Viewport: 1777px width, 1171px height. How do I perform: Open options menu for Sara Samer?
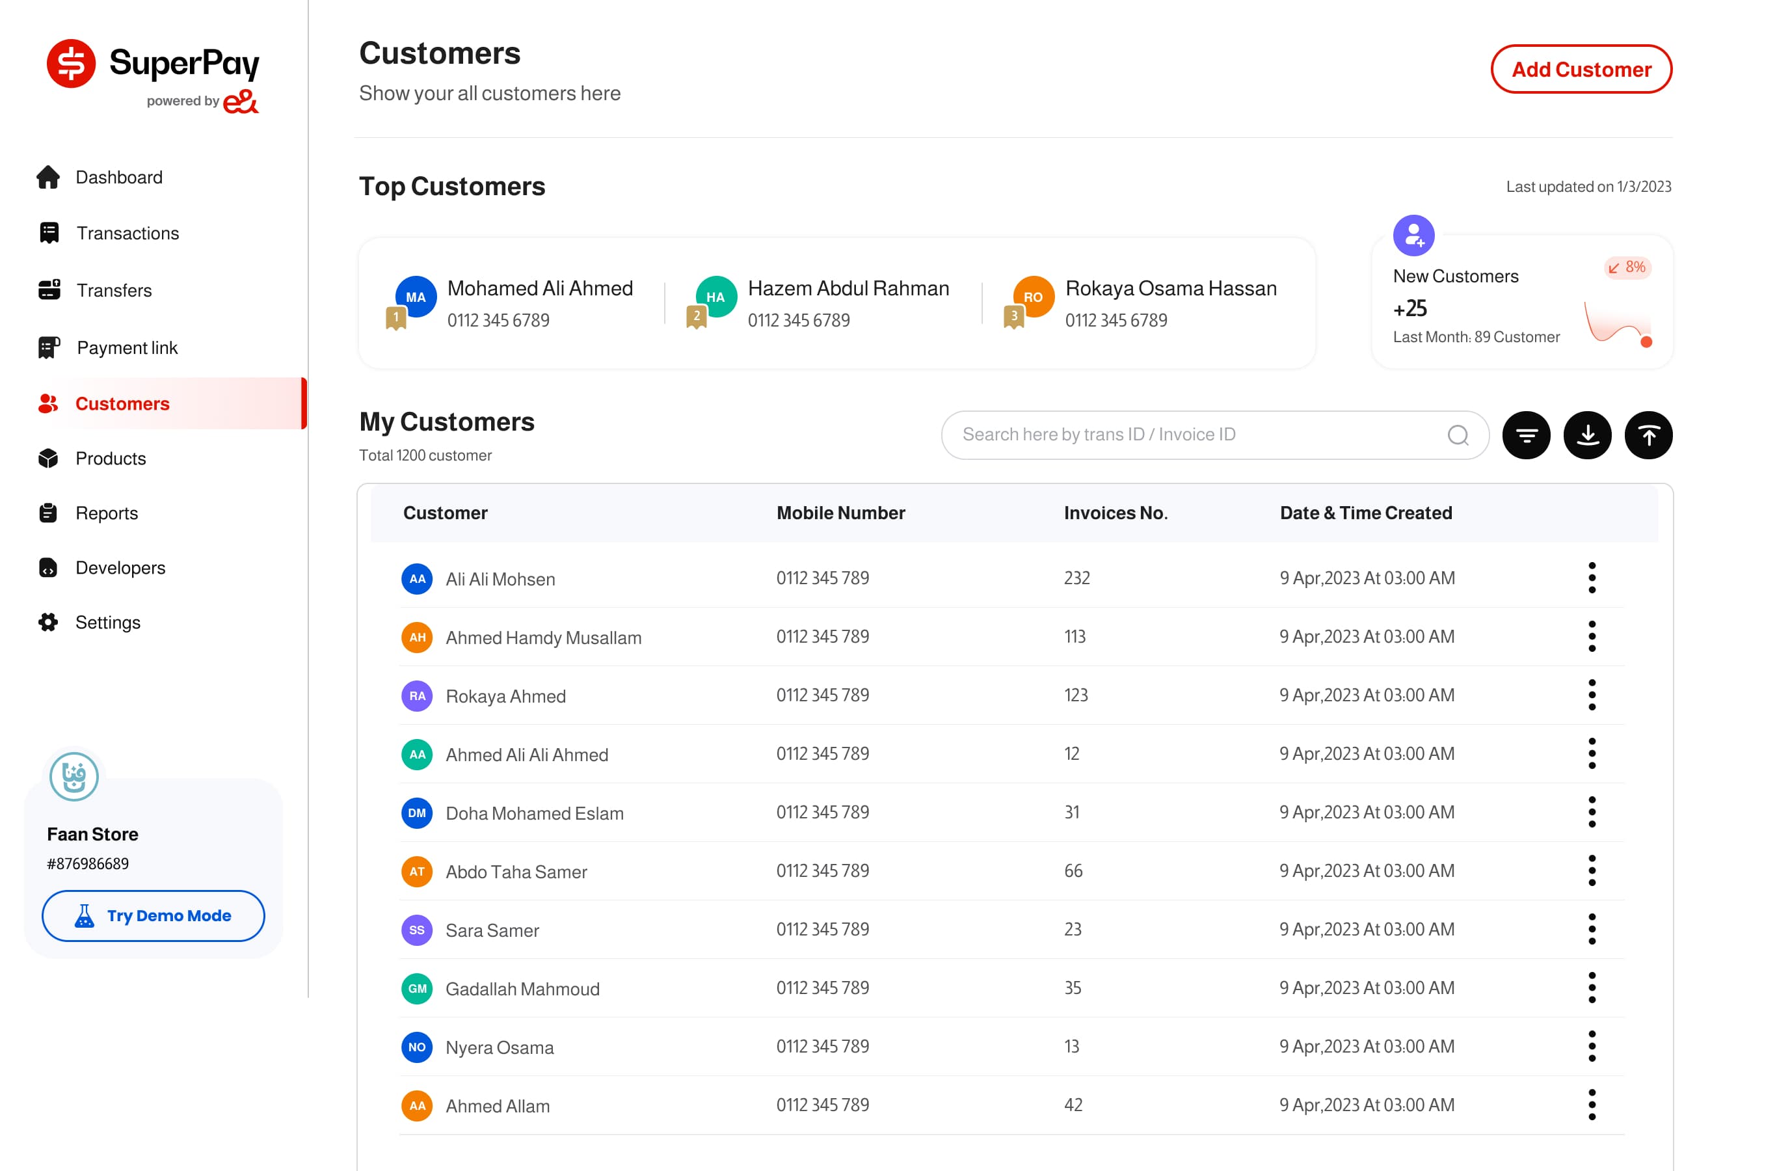pos(1591,930)
